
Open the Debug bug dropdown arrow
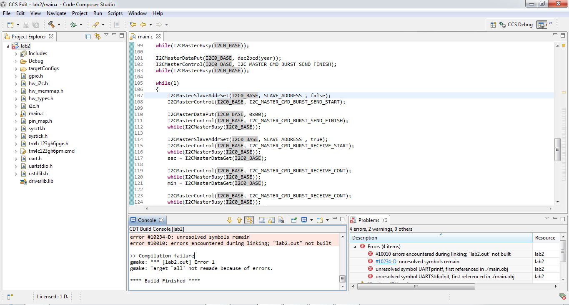tap(81, 25)
